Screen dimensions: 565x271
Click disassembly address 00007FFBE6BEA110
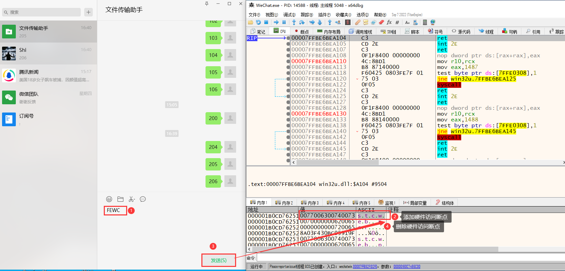click(319, 61)
